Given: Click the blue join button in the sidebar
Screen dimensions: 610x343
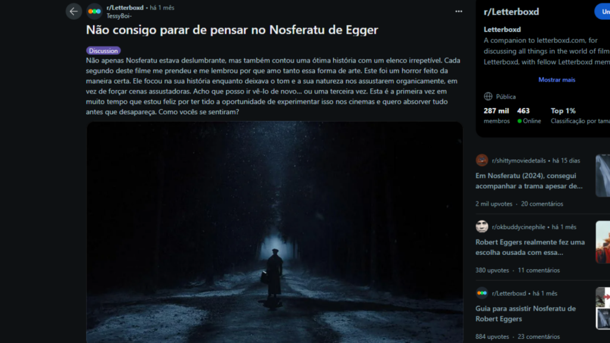Looking at the screenshot, I should pyautogui.click(x=603, y=12).
